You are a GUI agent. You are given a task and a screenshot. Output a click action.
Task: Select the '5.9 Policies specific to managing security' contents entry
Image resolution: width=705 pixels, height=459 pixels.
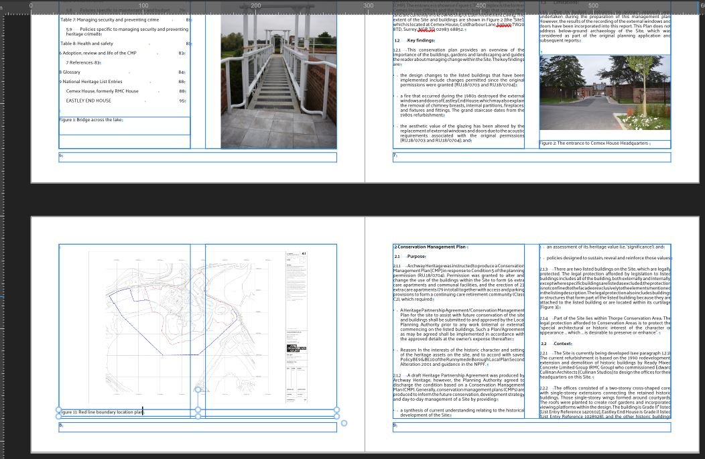tap(127, 31)
